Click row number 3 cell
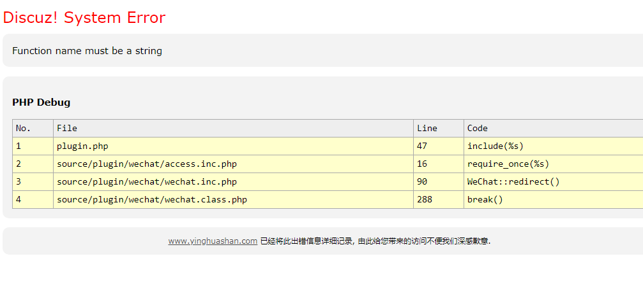 pos(33,181)
